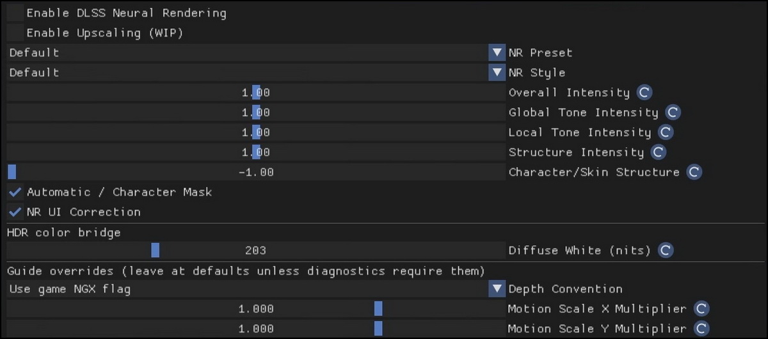
Task: Click the HDR color bridge heading
Action: pyautogui.click(x=64, y=233)
